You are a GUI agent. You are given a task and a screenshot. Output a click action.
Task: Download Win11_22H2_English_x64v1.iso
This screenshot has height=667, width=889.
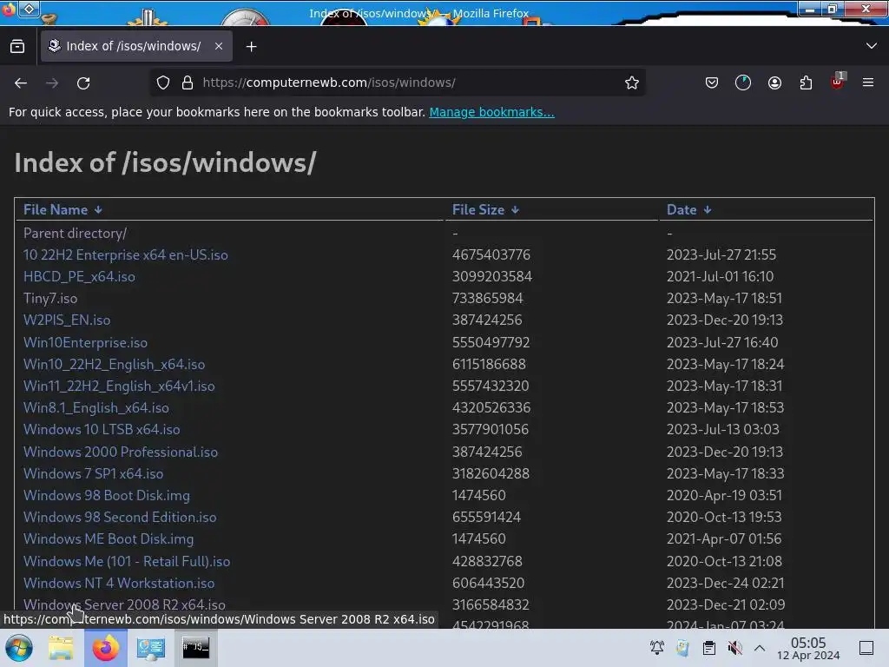[119, 386]
